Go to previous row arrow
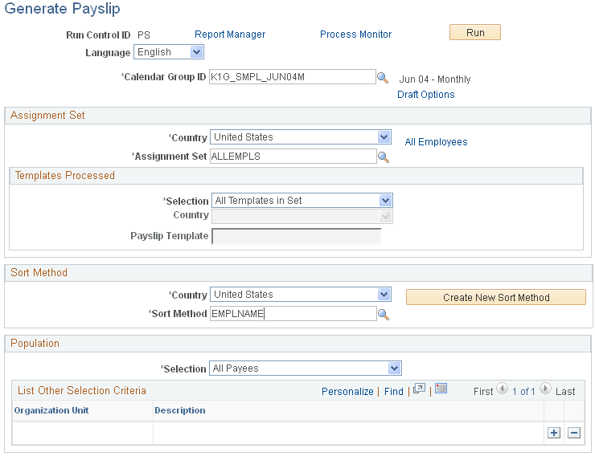This screenshot has width=595, height=456. (x=502, y=389)
